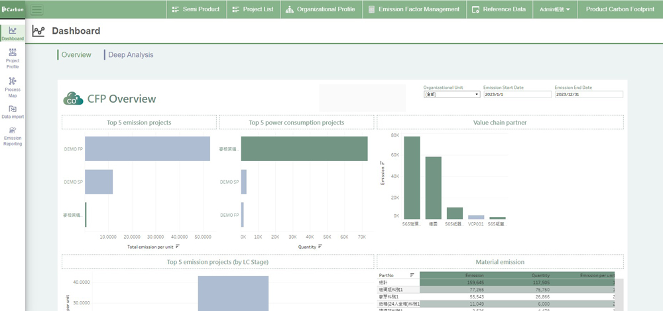The height and width of the screenshot is (311, 663).
Task: Open the Admin account dropdown
Action: (554, 9)
